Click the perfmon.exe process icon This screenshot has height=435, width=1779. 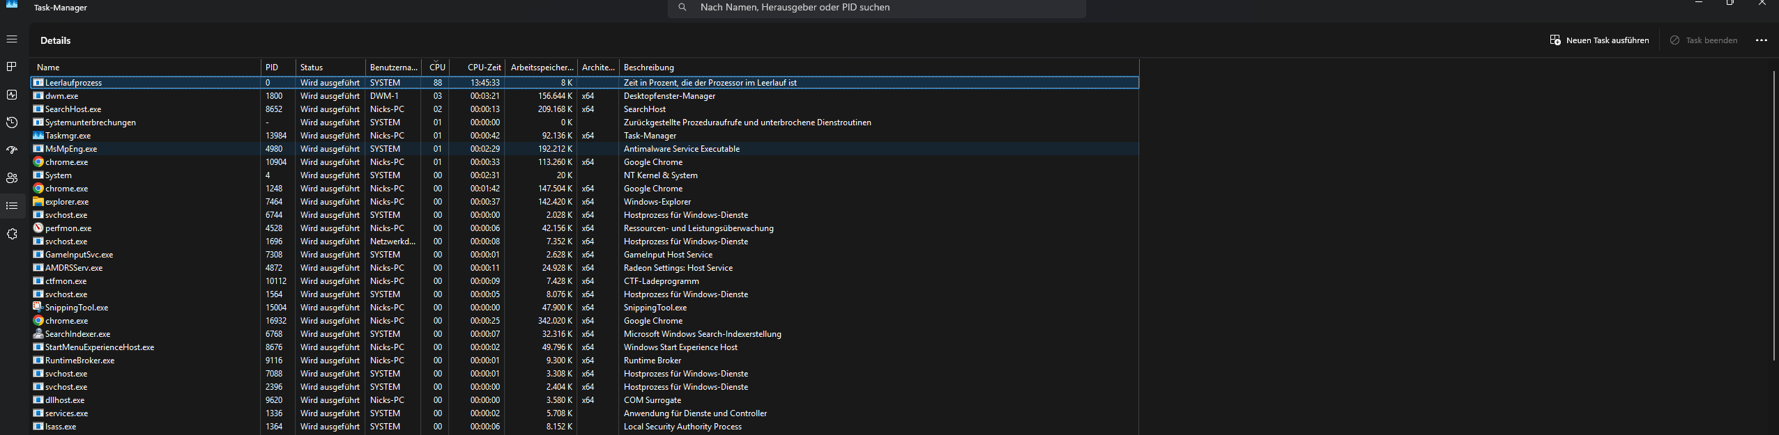click(x=38, y=228)
